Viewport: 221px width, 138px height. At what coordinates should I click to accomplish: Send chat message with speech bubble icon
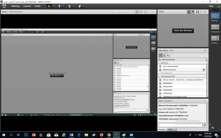(x=205, y=125)
